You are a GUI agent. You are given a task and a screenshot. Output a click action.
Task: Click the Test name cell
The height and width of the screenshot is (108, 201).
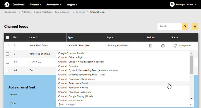click(32, 70)
